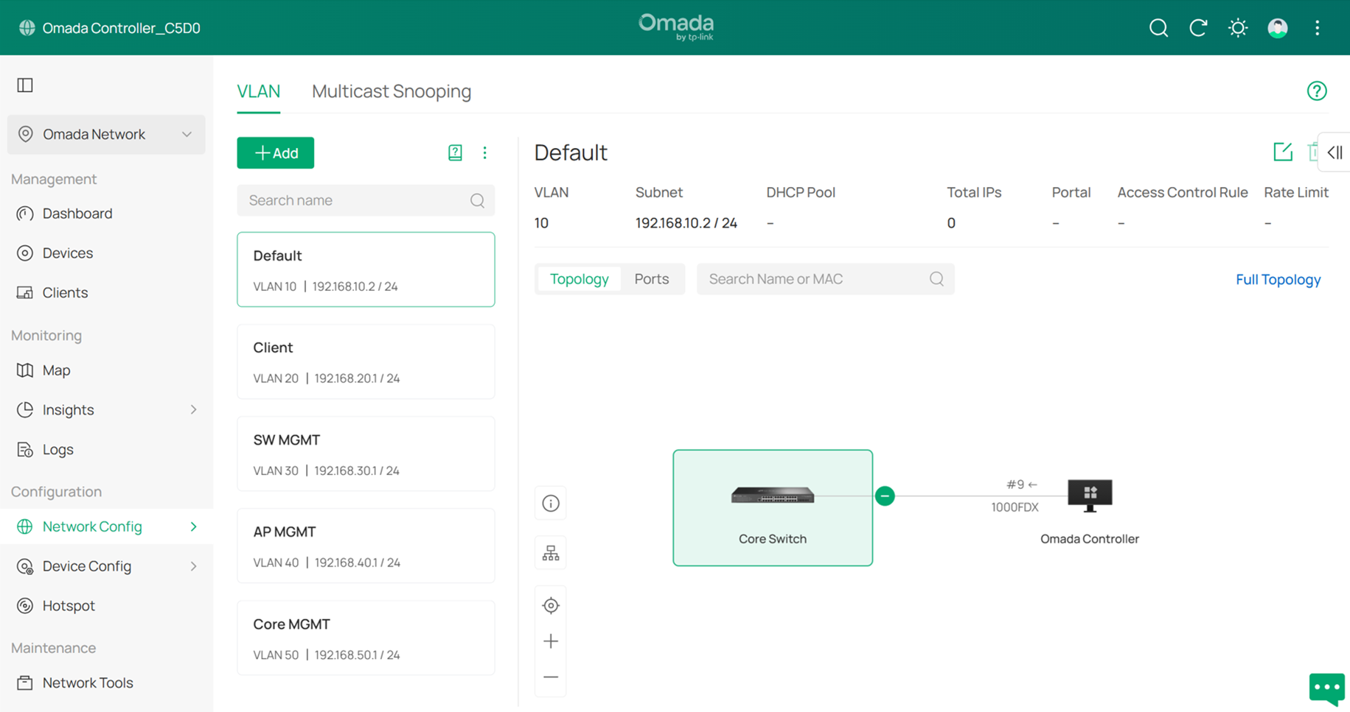
Task: Click the refresh icon in header
Action: [x=1198, y=28]
